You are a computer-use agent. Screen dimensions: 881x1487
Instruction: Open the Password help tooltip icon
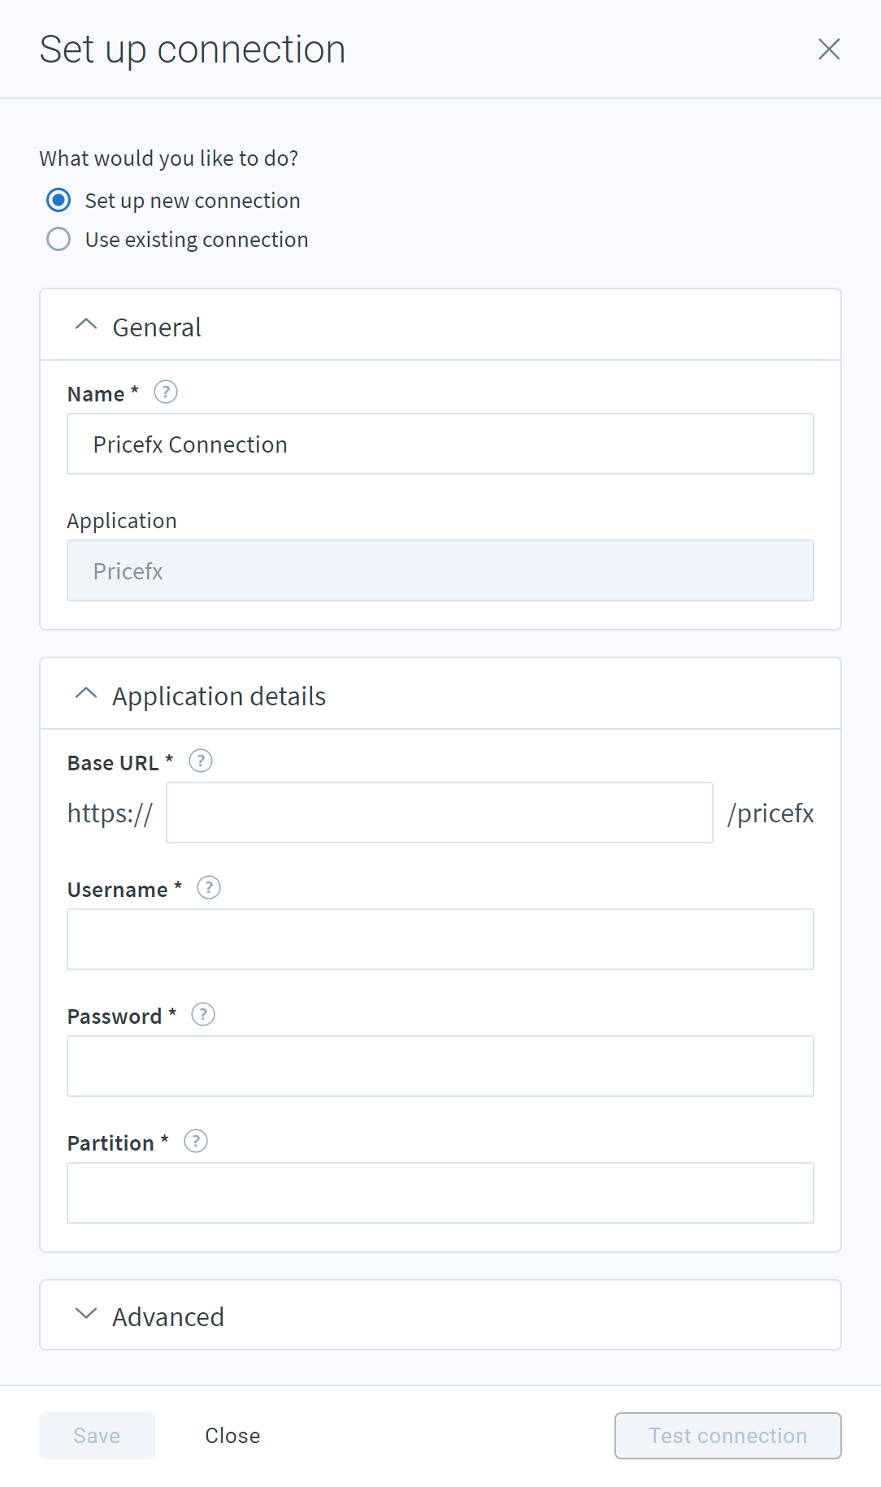[203, 1015]
